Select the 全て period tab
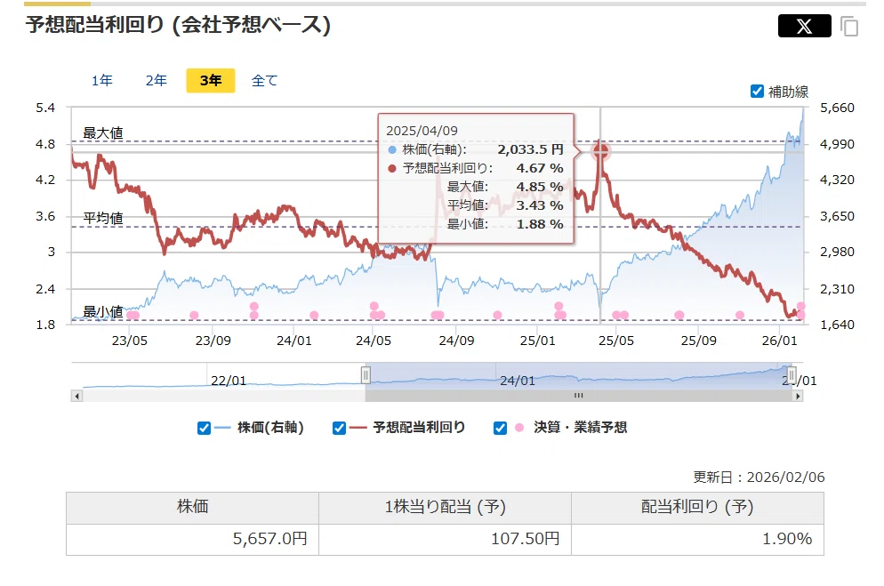The width and height of the screenshot is (884, 586). click(264, 81)
